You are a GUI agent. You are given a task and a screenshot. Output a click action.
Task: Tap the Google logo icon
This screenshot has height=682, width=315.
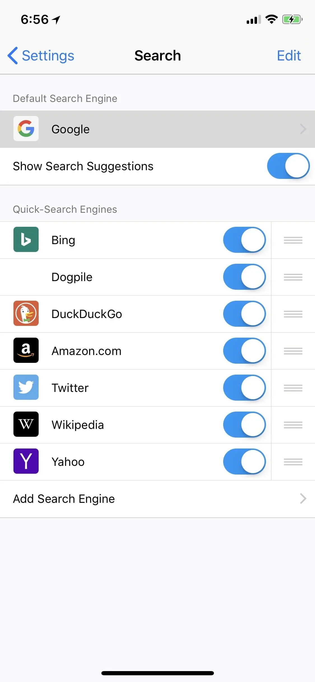(x=26, y=129)
